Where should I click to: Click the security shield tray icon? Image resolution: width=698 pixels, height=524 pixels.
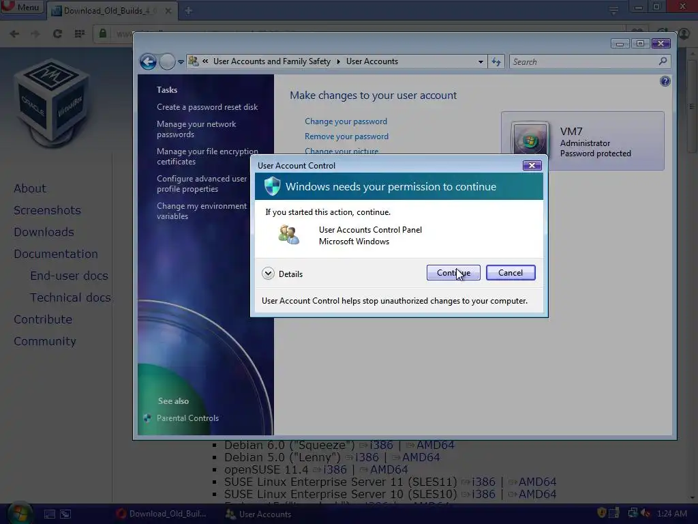pos(601,513)
